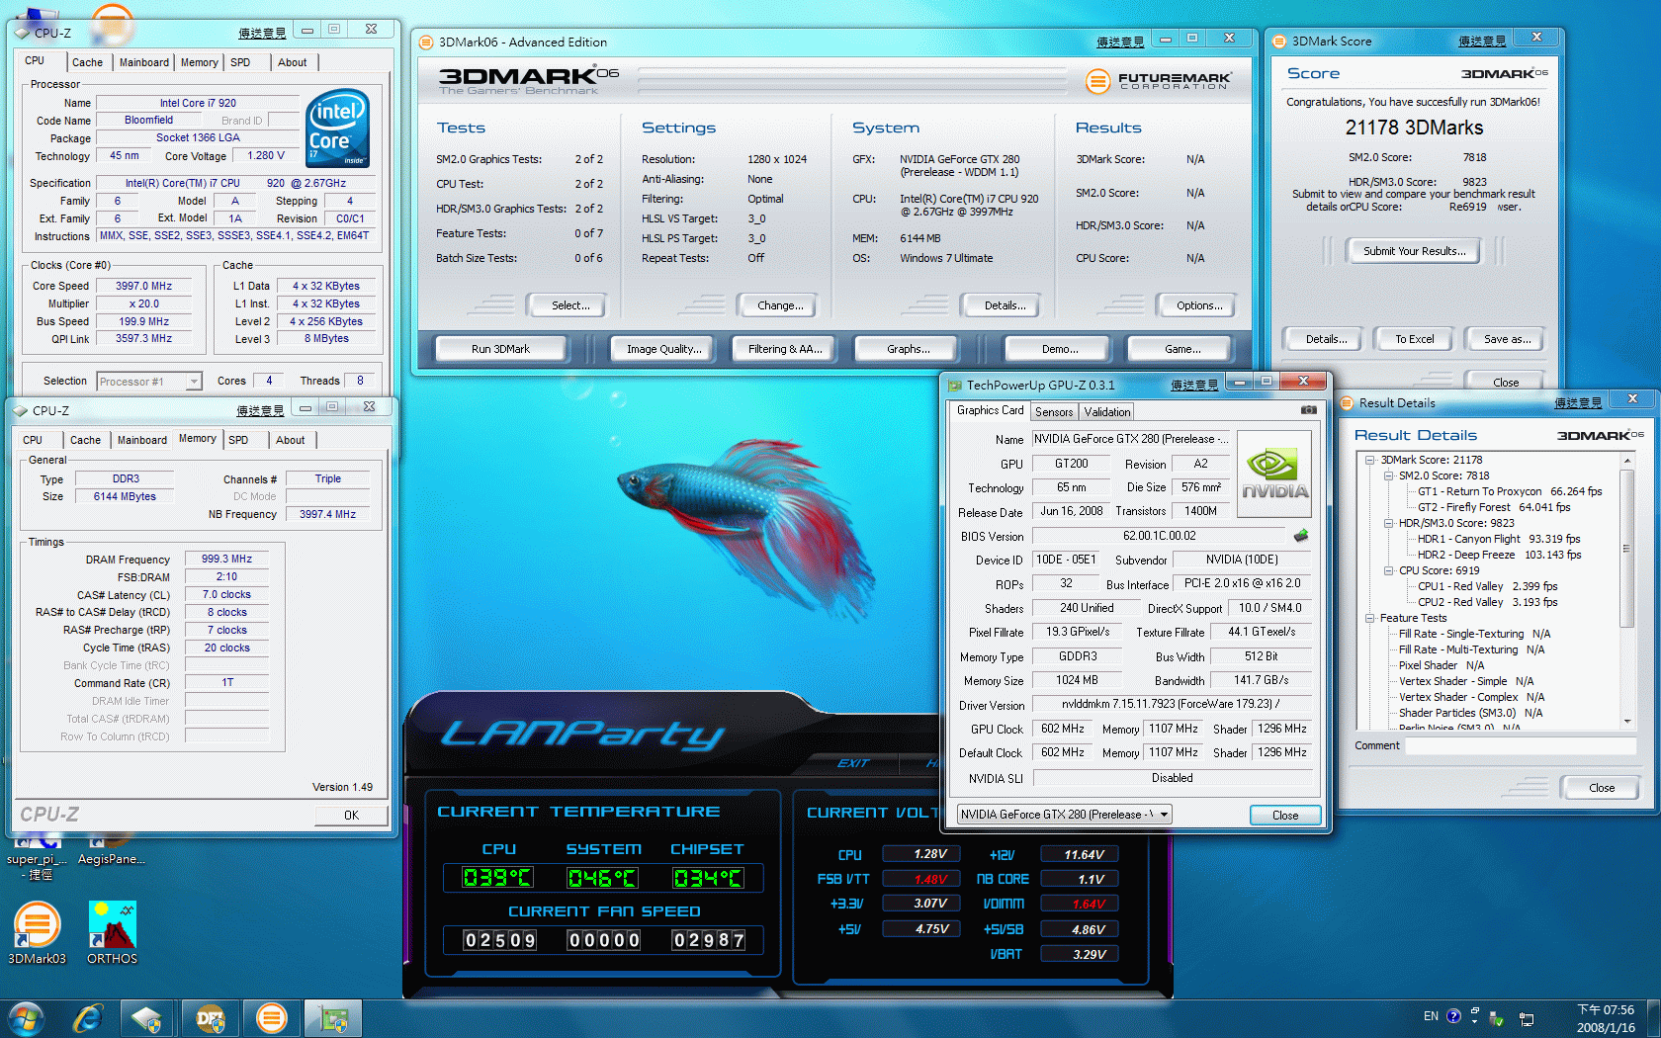
Task: Open the About tab in the Memory CPU-Z window
Action: tap(290, 440)
